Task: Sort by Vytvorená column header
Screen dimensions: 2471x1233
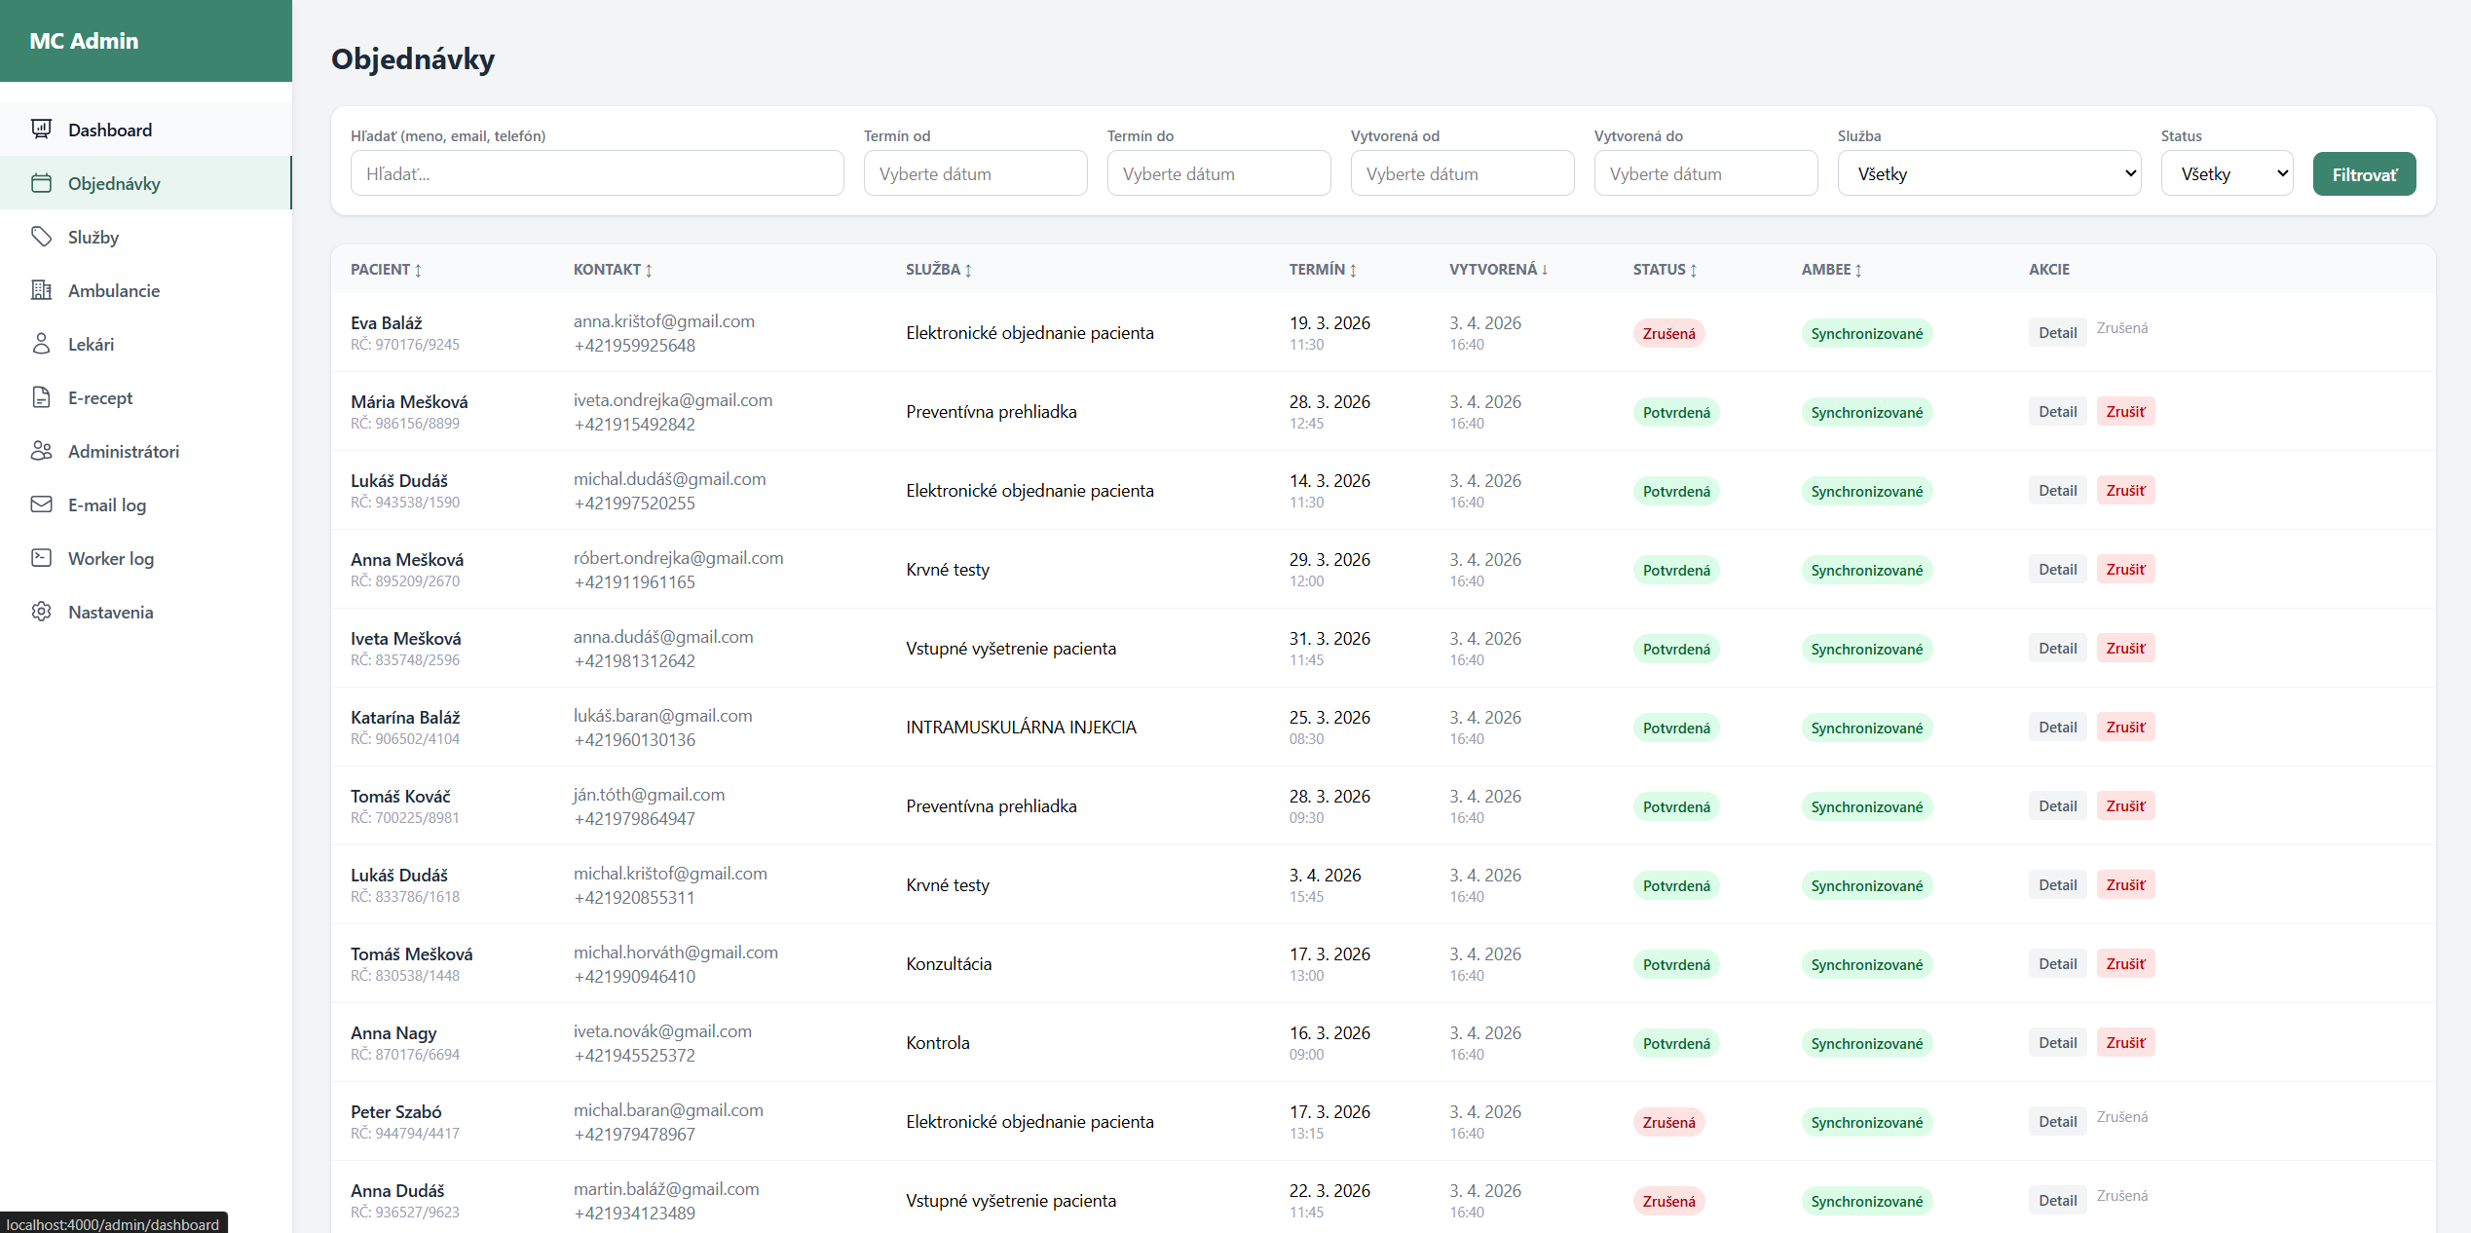Action: (1497, 270)
